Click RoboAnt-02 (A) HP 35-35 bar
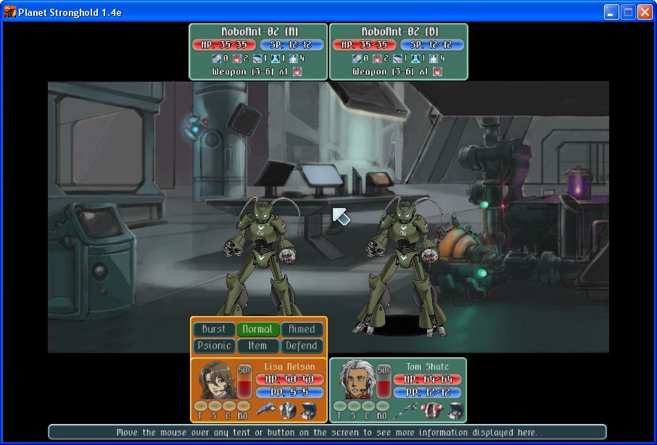The image size is (657, 445). 224,44
